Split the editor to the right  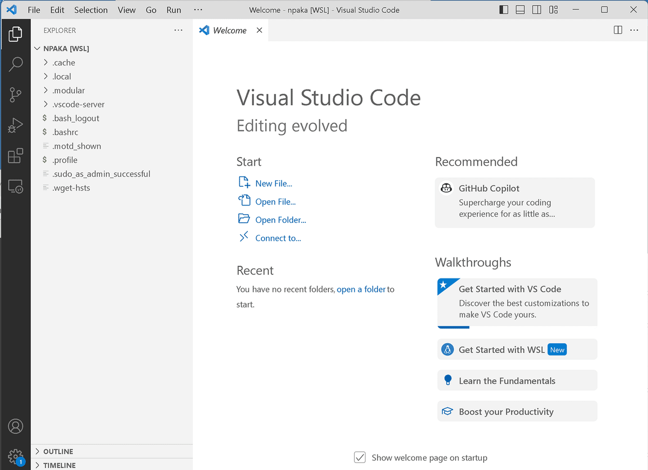(618, 30)
